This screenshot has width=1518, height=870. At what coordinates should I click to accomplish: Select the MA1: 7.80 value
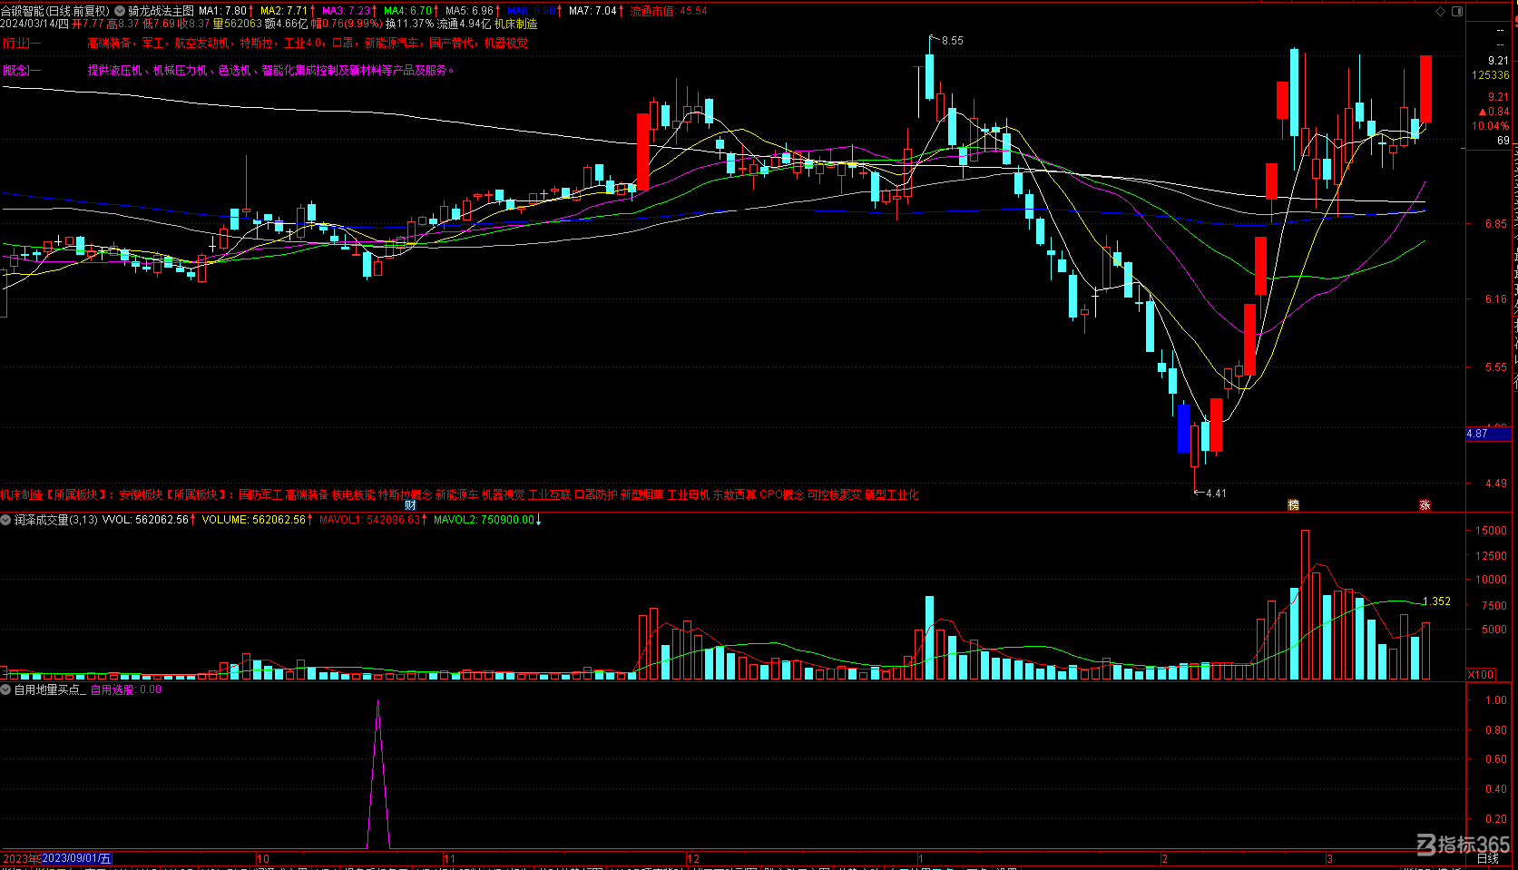222,11
